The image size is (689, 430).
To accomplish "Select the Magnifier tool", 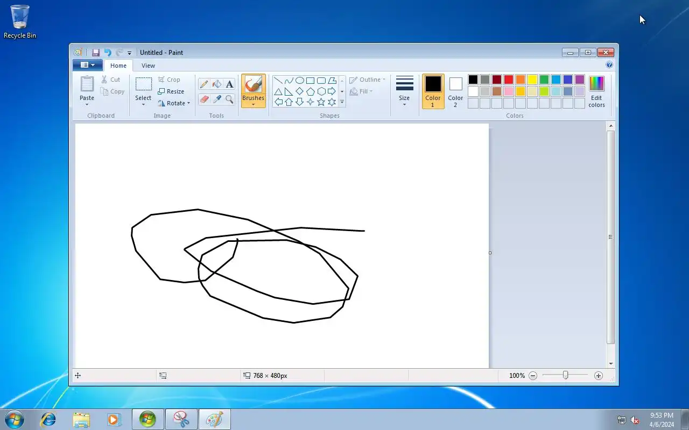I will pyautogui.click(x=230, y=99).
